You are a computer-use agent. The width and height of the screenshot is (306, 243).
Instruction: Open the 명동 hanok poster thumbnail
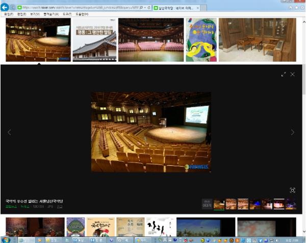coord(94,40)
